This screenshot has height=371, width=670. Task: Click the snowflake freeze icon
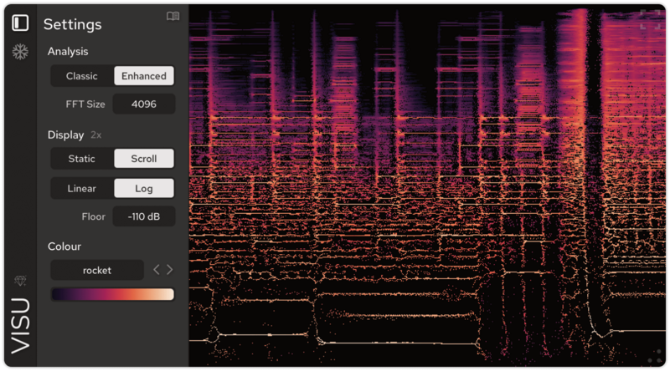[x=20, y=52]
